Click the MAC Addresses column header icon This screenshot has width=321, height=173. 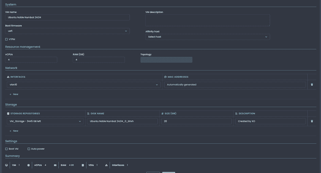click(x=166, y=77)
